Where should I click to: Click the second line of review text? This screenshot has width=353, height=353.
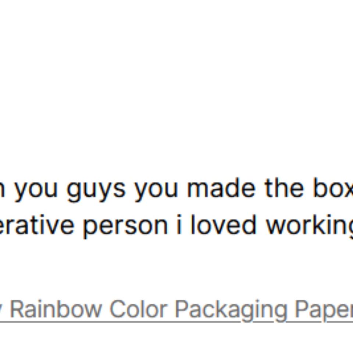[176, 226]
